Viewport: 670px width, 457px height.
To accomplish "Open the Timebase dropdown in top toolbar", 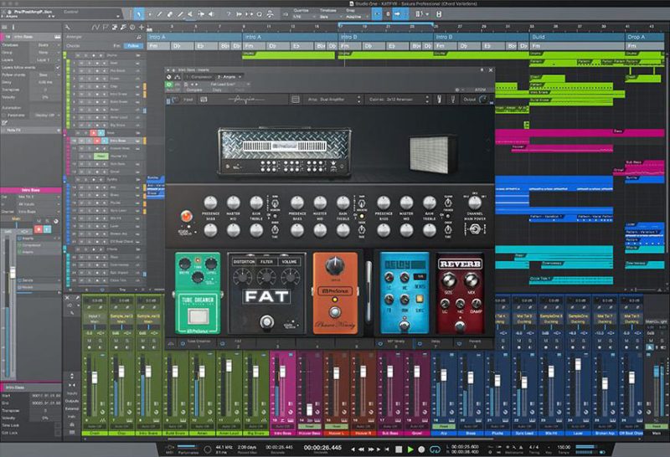I will (x=329, y=17).
